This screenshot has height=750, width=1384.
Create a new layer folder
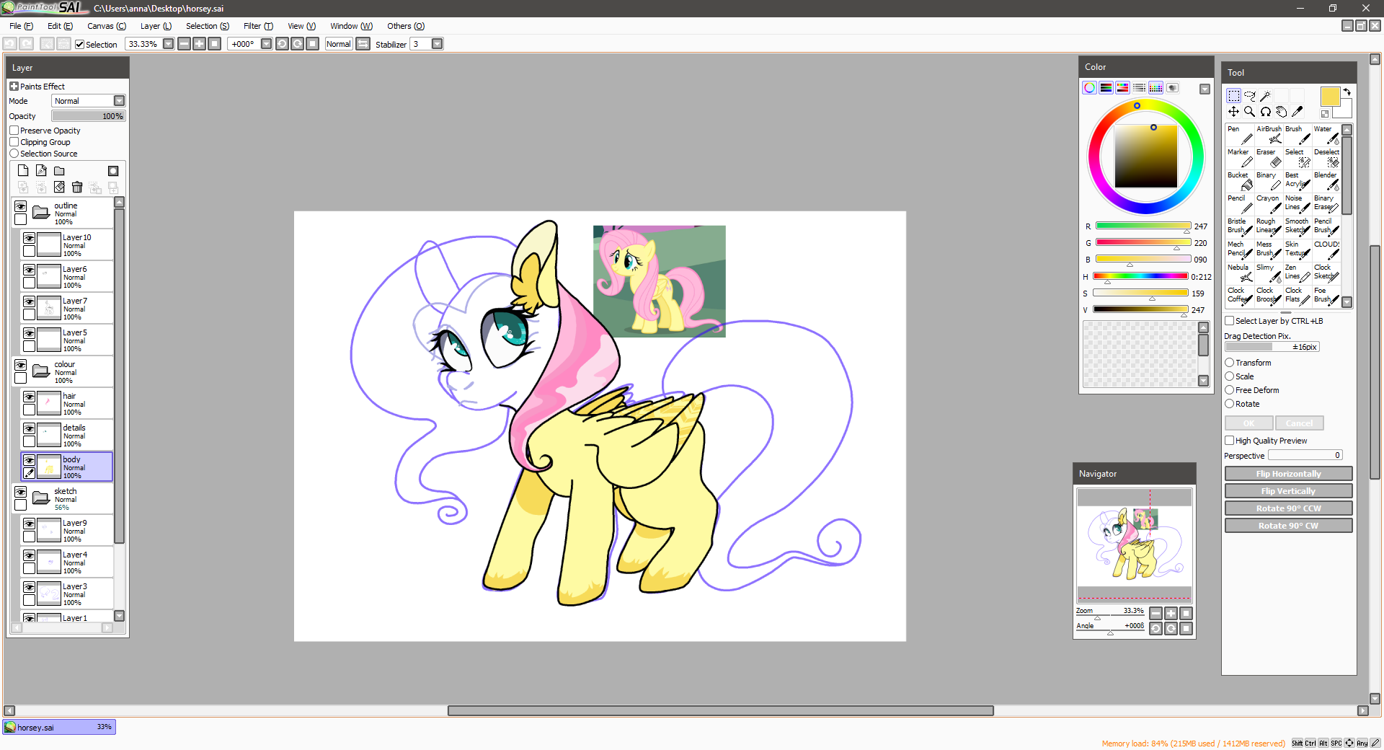click(x=59, y=171)
